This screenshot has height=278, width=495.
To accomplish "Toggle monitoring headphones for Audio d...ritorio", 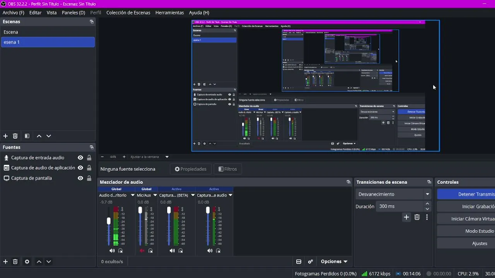I will 120,251.
